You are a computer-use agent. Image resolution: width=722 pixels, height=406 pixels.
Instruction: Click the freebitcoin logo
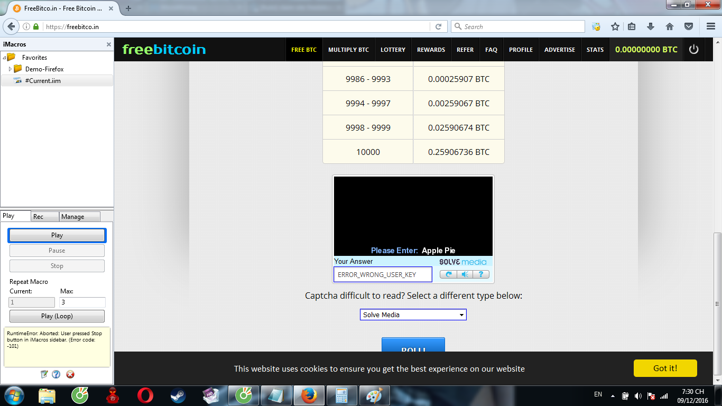pos(164,49)
